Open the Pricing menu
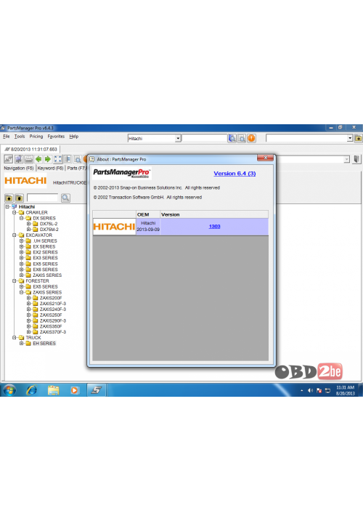 pyautogui.click(x=36, y=136)
